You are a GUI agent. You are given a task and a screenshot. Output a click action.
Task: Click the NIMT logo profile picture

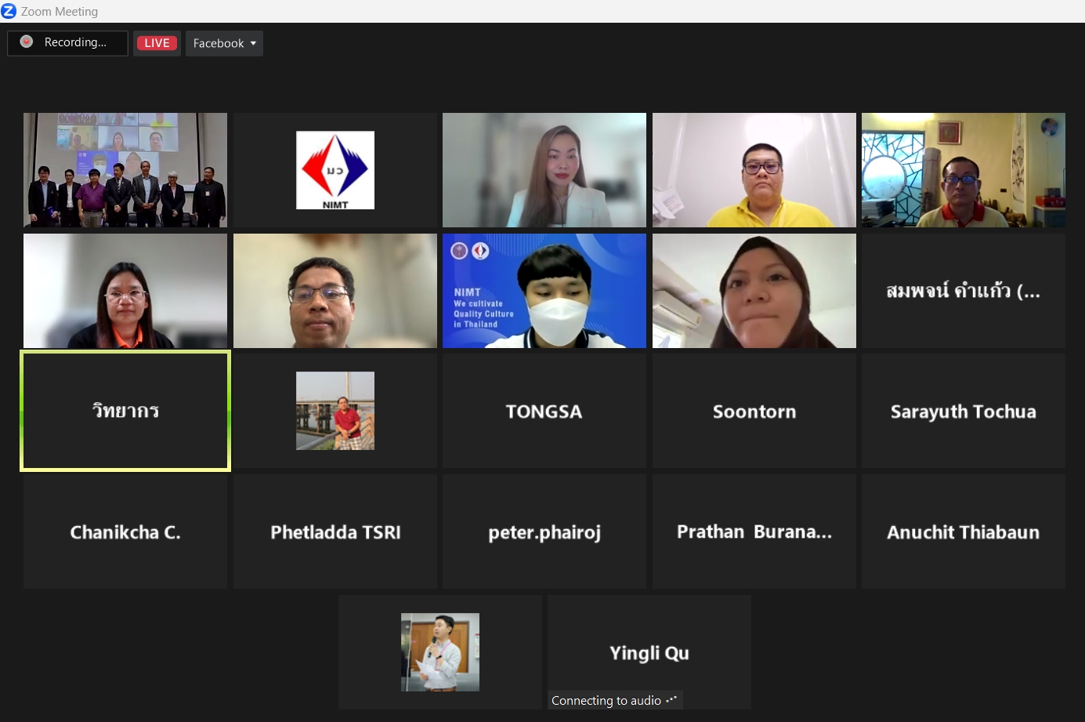click(335, 170)
